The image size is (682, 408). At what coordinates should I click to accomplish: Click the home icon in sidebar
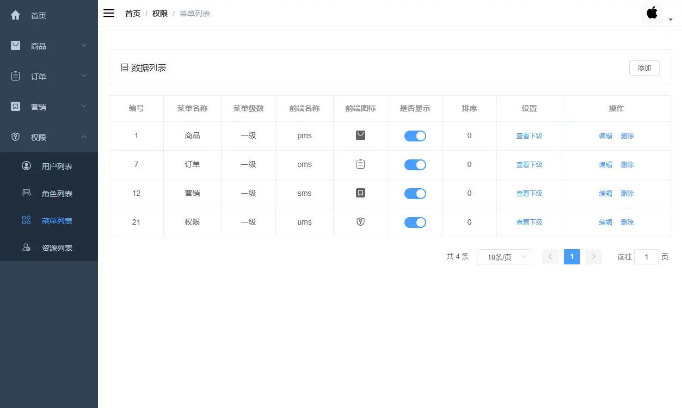pos(16,15)
